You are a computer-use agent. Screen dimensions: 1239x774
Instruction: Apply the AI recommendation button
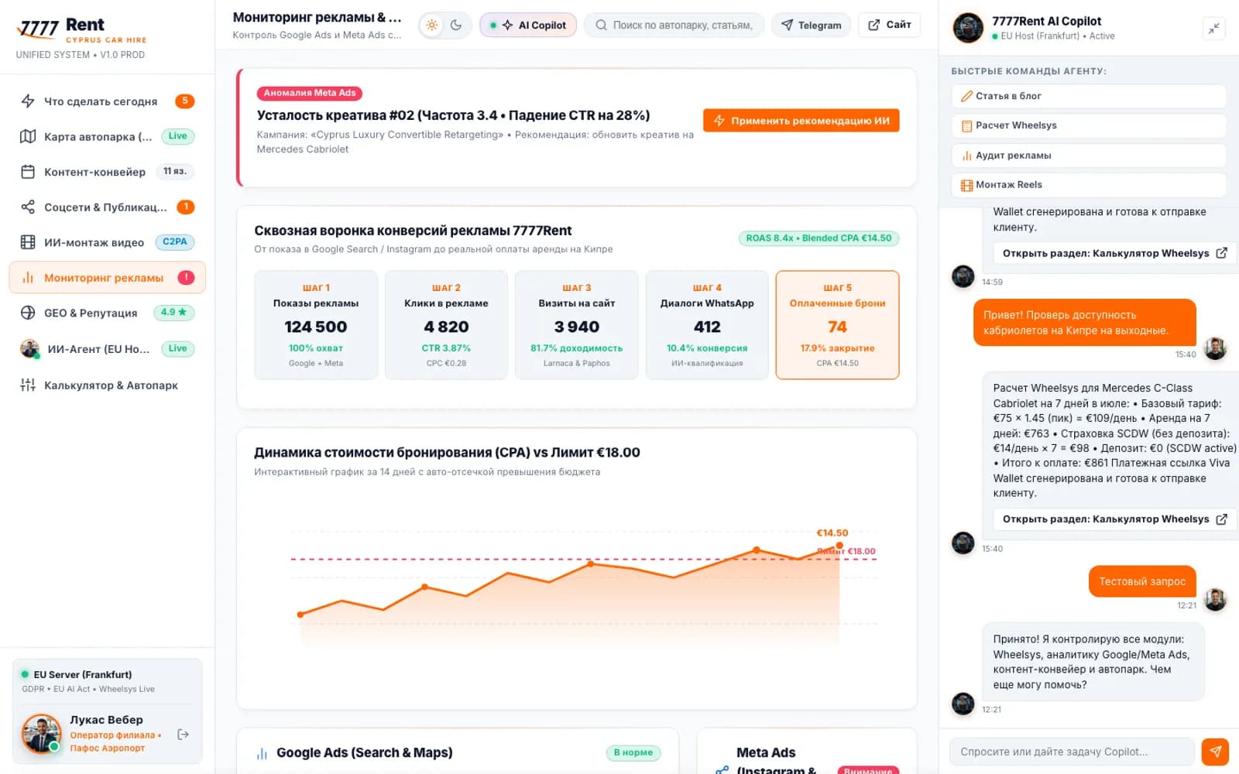[801, 121]
